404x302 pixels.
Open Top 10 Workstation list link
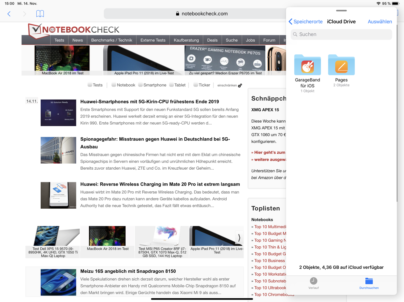pos(270,274)
